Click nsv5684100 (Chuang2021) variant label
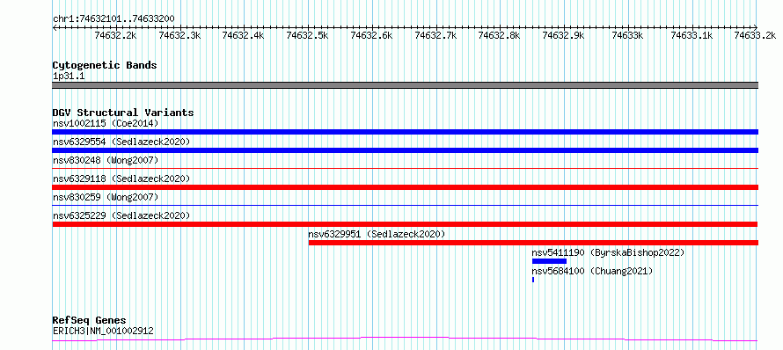This screenshot has height=350, width=783. tap(592, 271)
